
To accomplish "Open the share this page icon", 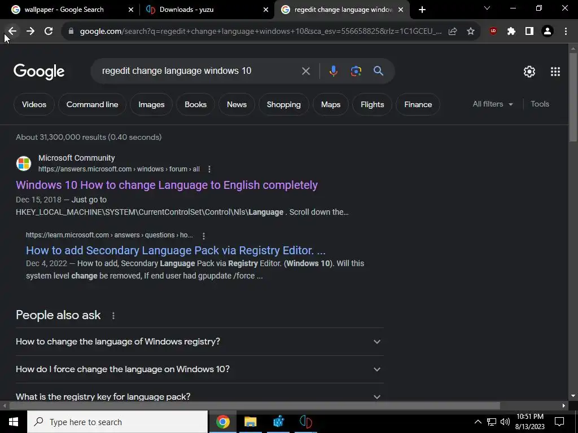I will (453, 32).
